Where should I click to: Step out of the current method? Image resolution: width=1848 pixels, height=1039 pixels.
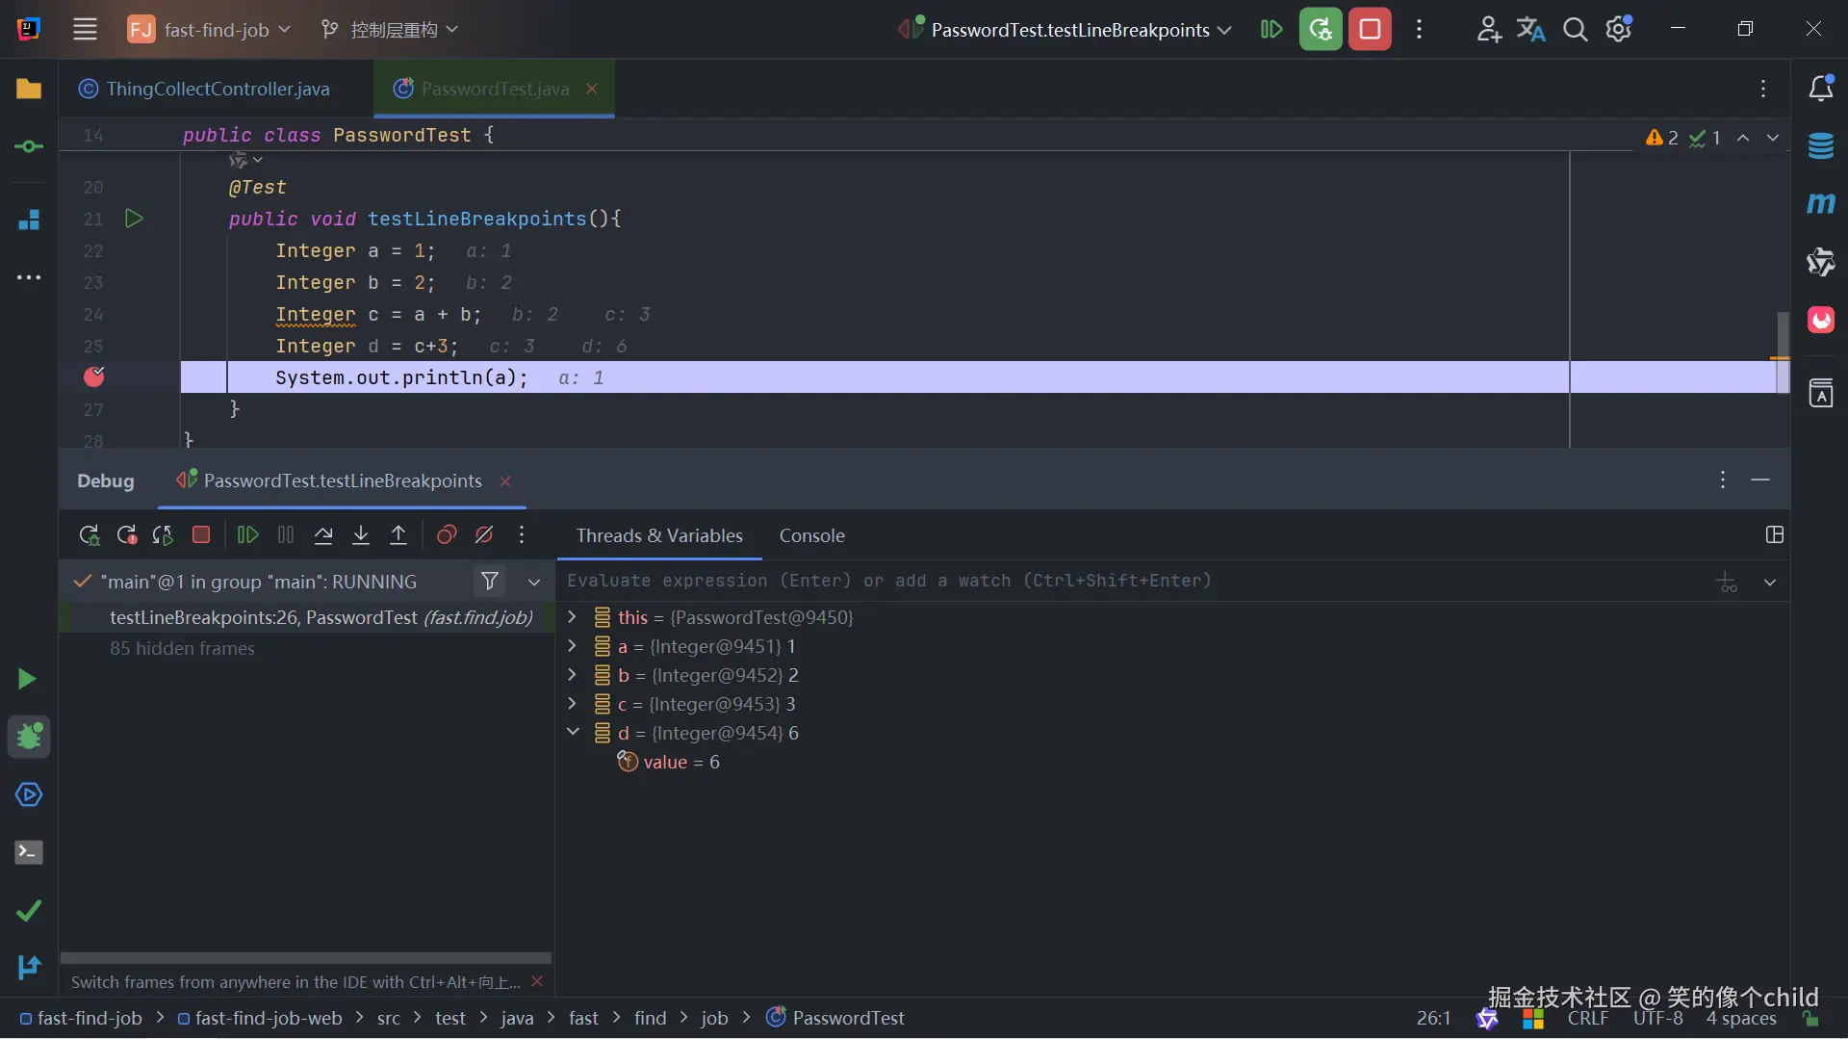[398, 535]
